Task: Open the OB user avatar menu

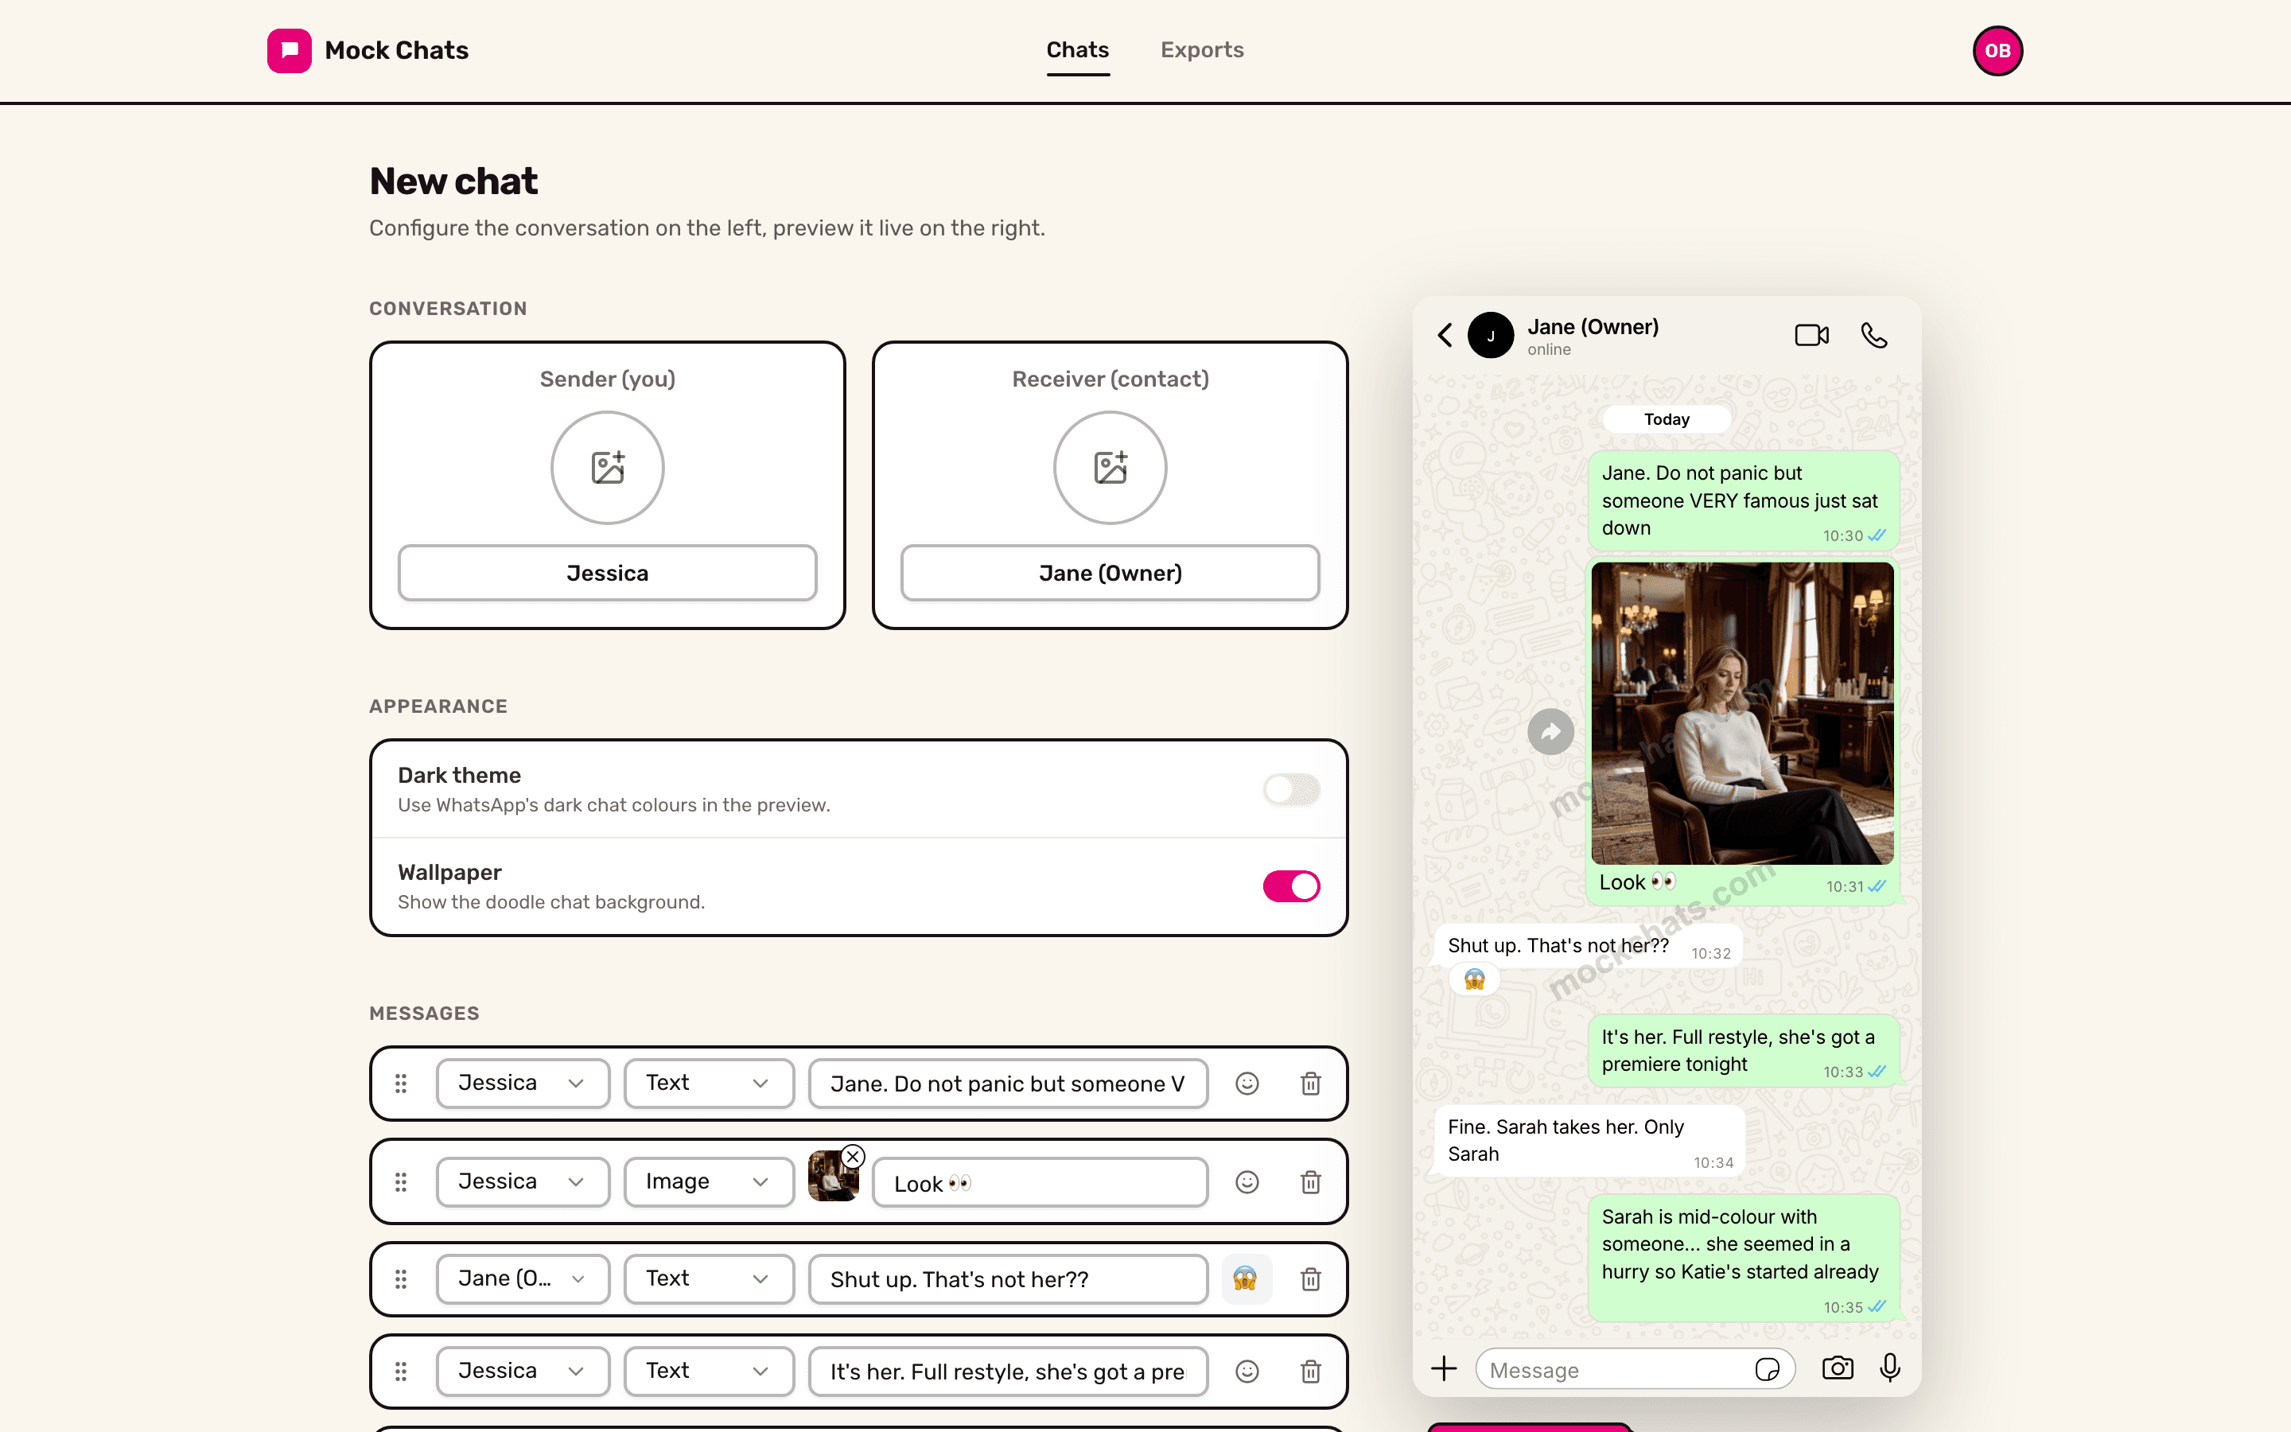Action: (x=1997, y=50)
